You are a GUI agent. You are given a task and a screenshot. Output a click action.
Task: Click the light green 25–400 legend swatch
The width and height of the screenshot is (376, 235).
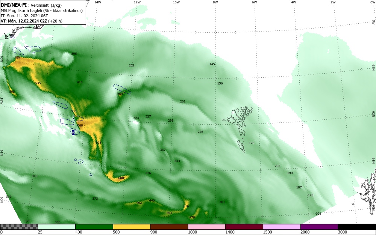(57, 227)
